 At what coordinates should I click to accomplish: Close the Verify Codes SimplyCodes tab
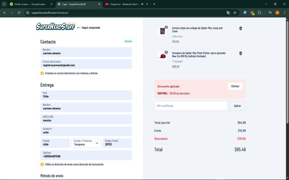51,4
